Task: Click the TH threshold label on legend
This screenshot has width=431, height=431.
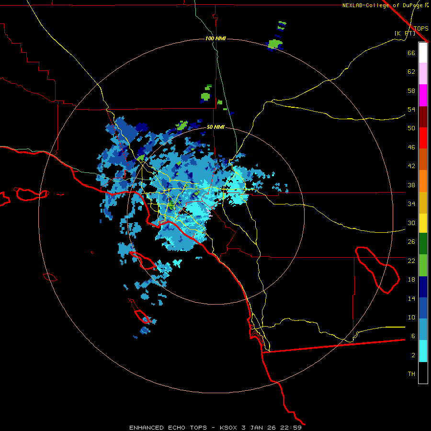Action: coord(411,374)
